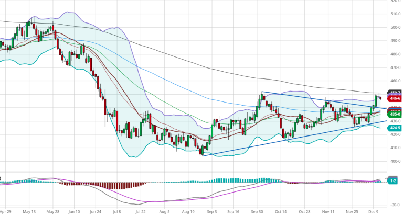403x215 pixels.
Task: Click the teal 424-5 lower band tag
Action: (395, 127)
